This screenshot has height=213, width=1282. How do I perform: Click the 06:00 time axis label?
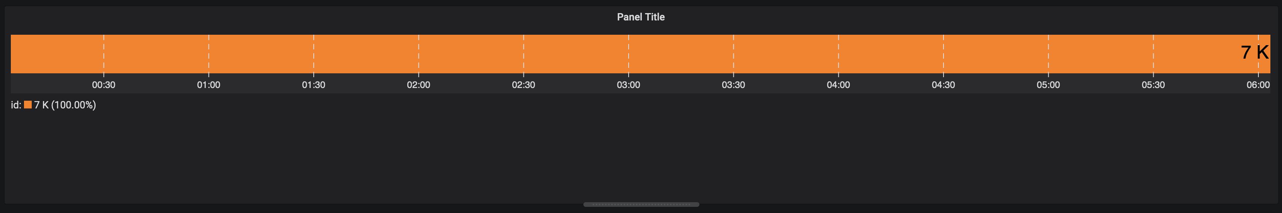pos(1258,85)
